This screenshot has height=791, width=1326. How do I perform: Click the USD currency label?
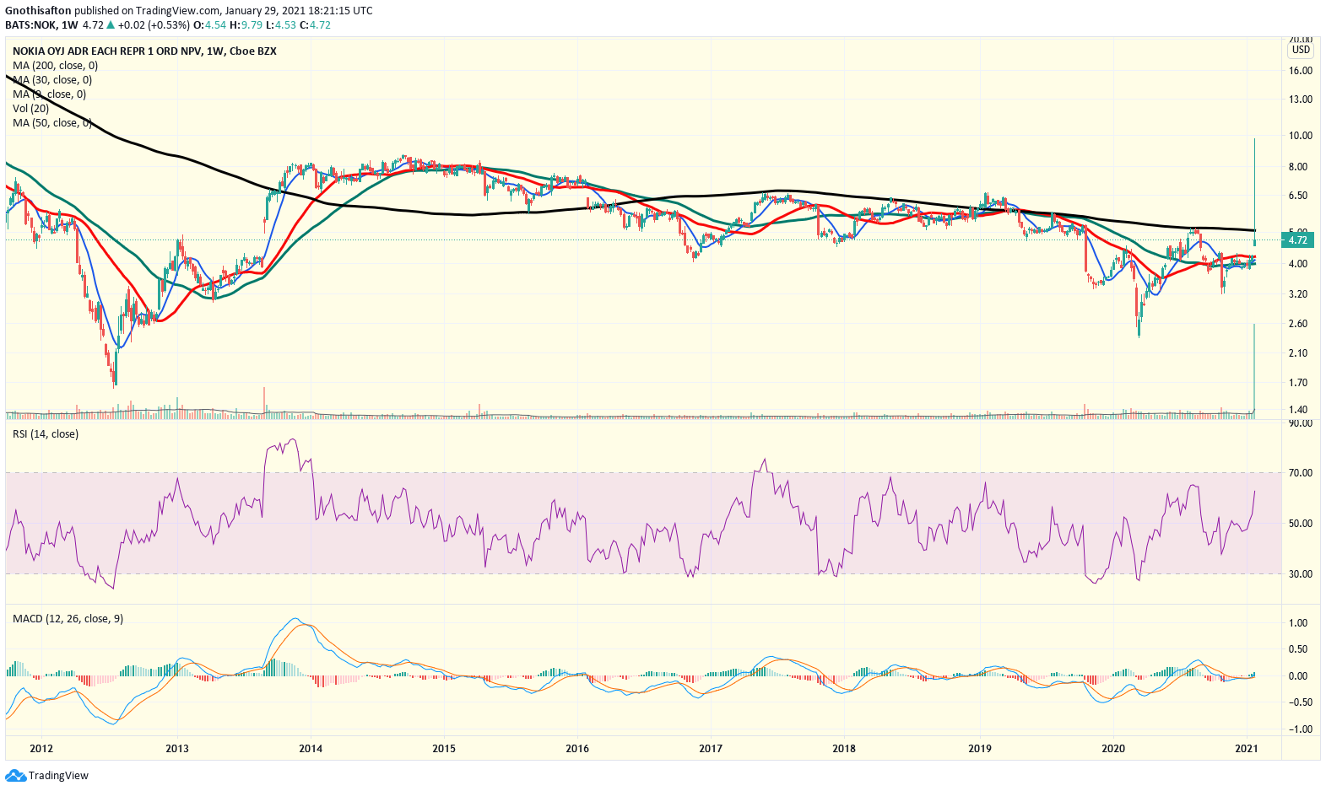[x=1301, y=50]
